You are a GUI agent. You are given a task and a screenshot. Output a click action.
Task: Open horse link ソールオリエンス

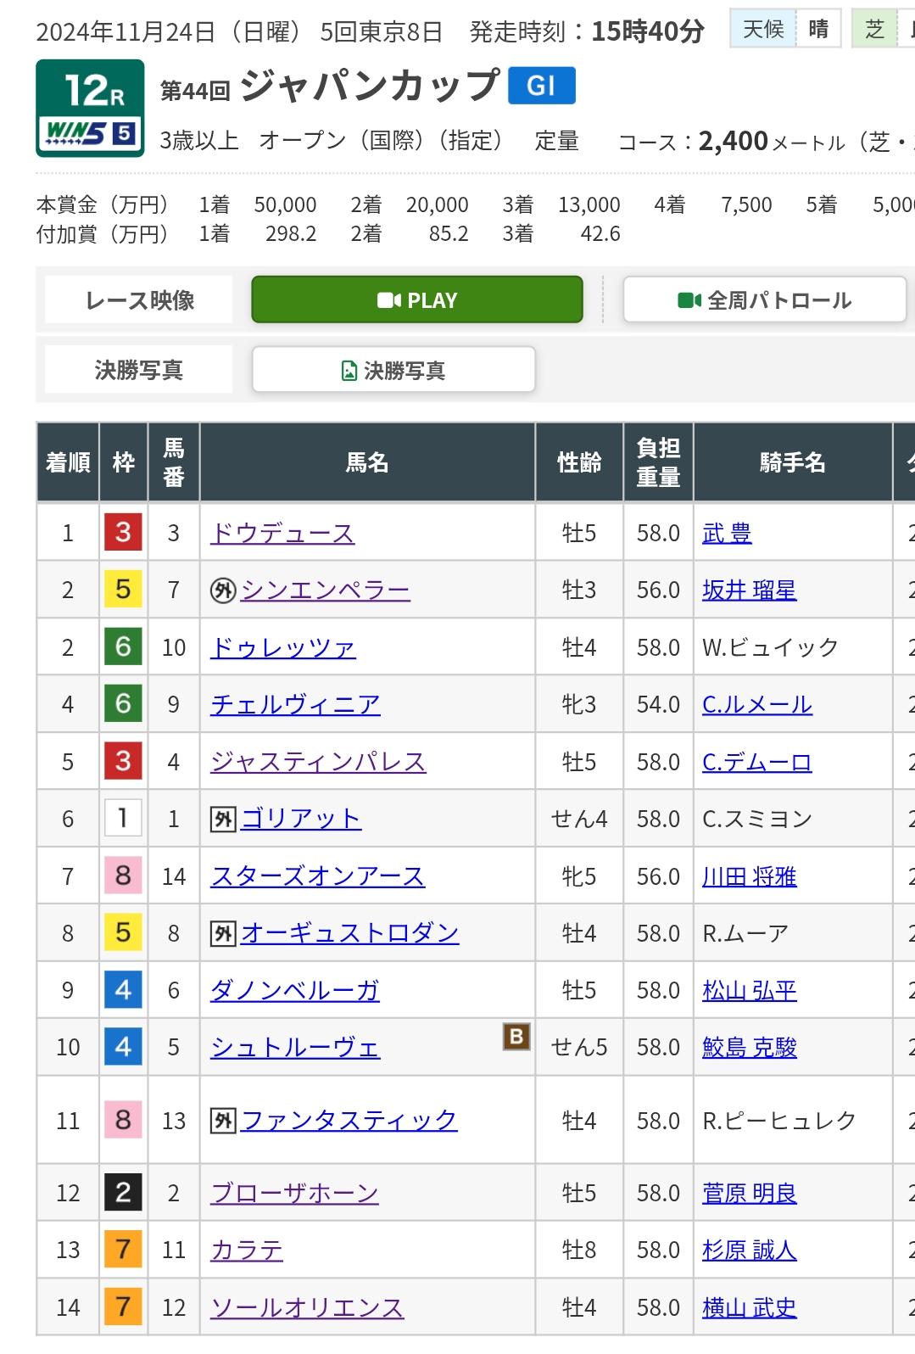(307, 1308)
